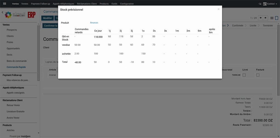
Task: Switch to form view icon
Action: [x=277, y=18]
